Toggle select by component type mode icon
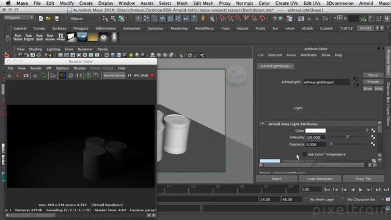 click(122, 18)
